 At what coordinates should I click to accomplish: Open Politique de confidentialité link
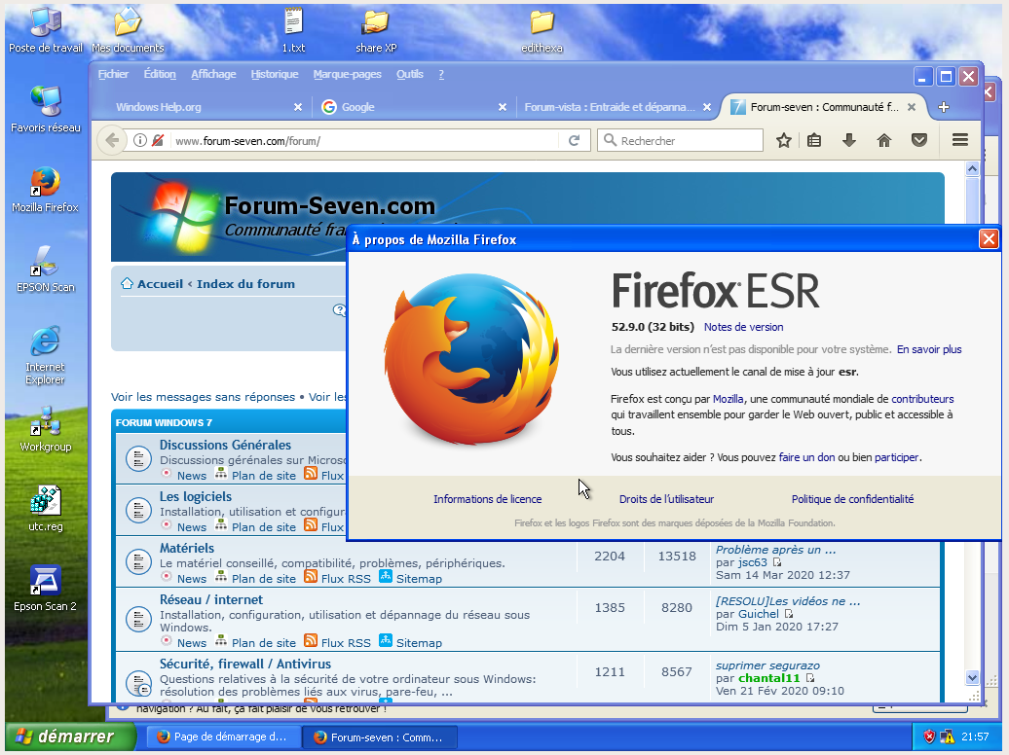coord(852,499)
